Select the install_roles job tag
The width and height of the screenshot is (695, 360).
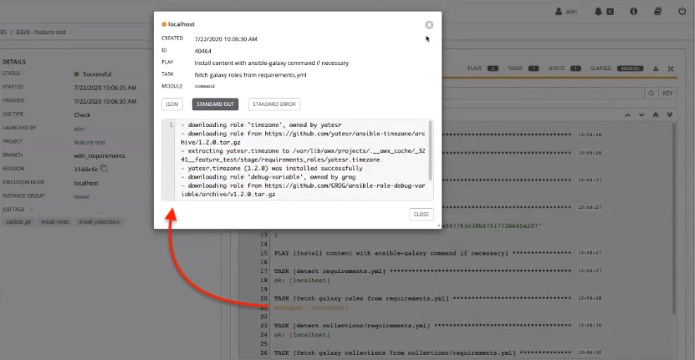[x=55, y=222]
